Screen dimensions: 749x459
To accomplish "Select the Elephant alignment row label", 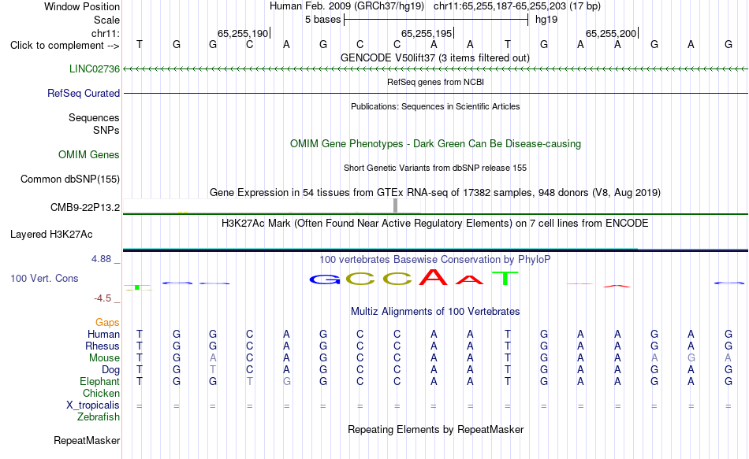I will (100, 381).
